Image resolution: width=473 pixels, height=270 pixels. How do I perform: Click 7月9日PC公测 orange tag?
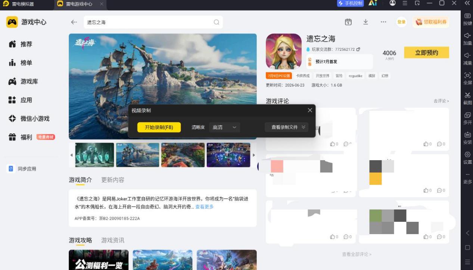pyautogui.click(x=279, y=76)
